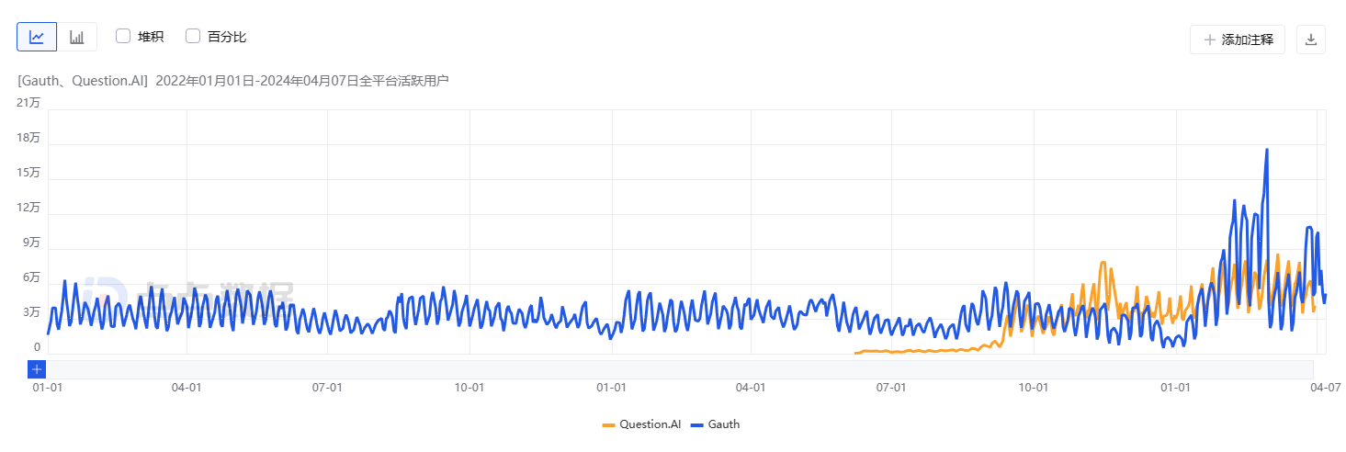Click the orange Question.AI legend swatch

coord(608,424)
